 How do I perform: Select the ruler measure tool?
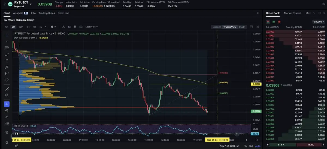7,89
